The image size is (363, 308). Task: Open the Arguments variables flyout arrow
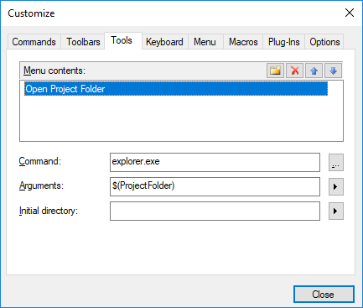coord(336,186)
